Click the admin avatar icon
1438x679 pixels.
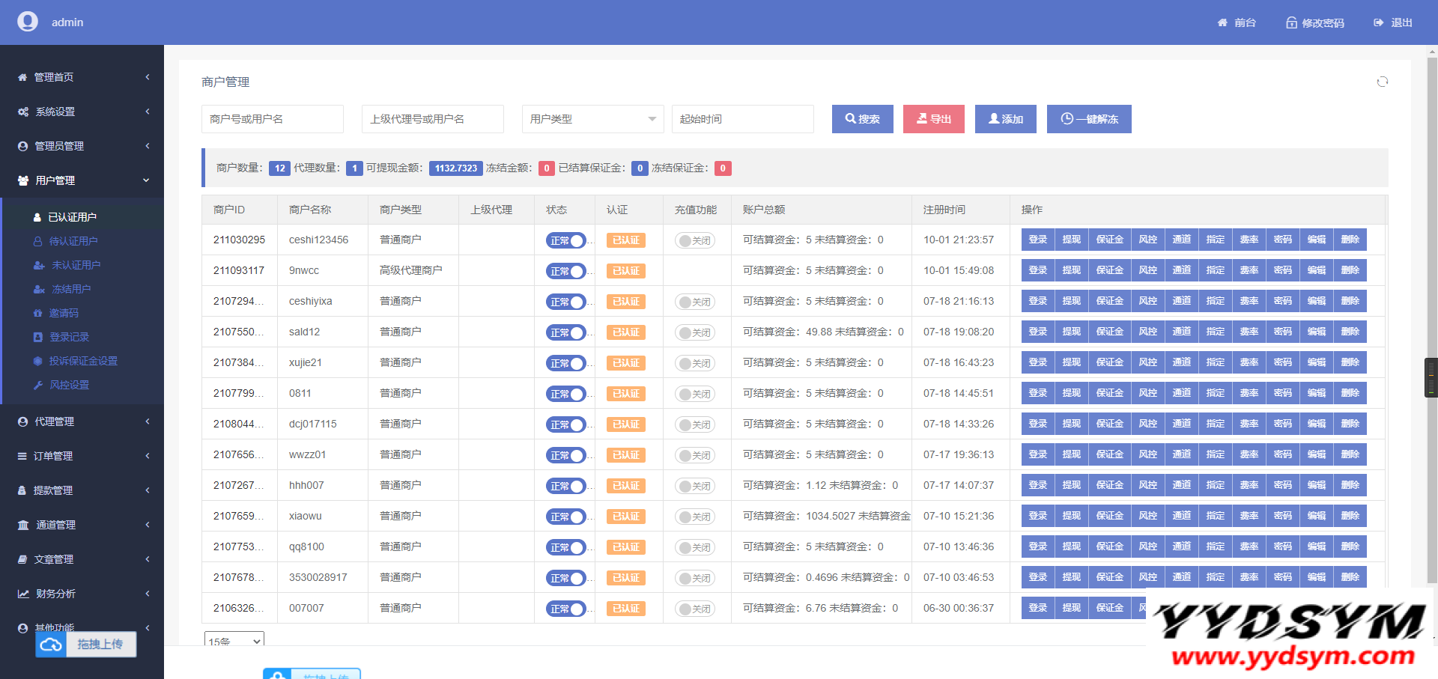click(x=28, y=22)
